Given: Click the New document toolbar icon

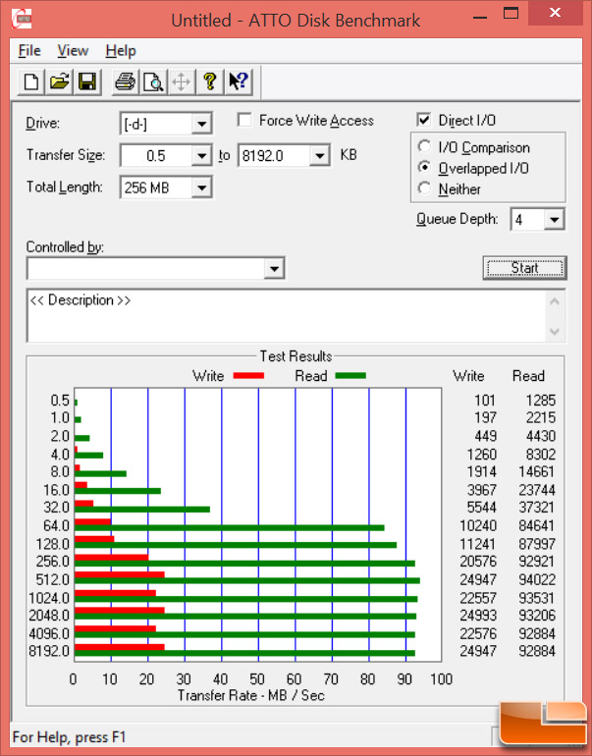Looking at the screenshot, I should point(31,81).
